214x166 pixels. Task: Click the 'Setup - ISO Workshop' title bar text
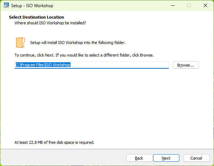[x=32, y=6]
